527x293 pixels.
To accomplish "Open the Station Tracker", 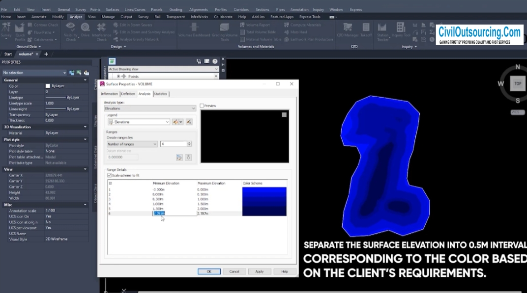I will click(382, 32).
